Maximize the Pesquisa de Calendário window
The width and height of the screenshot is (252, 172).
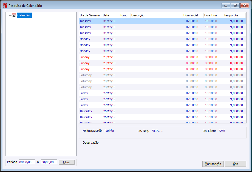(235, 5)
